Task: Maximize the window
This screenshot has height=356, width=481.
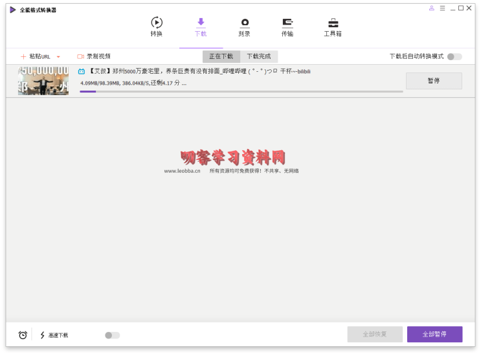Action: [461, 8]
